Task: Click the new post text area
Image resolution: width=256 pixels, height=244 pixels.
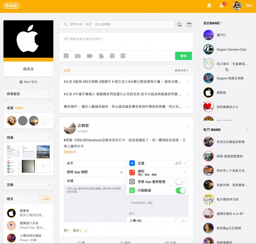Action: [x=126, y=41]
